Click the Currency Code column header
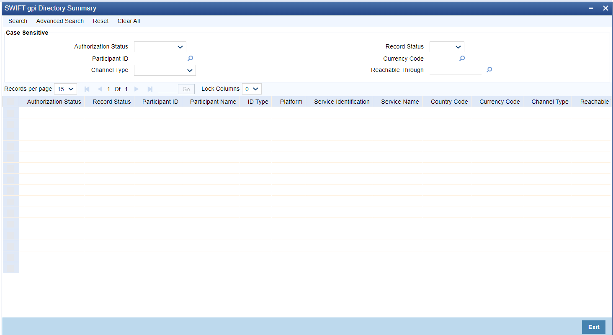613x335 pixels. point(500,102)
